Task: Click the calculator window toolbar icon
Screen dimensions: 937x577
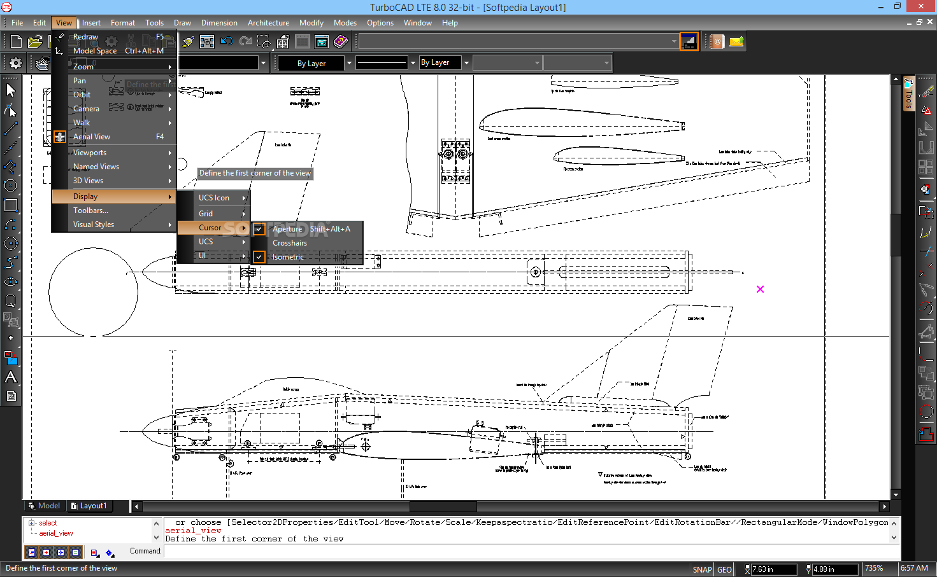Action: pyautogui.click(x=322, y=42)
